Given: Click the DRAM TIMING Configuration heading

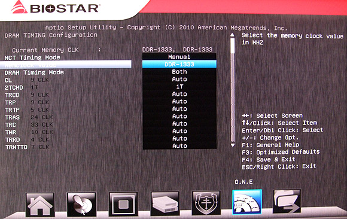Looking at the screenshot, I should (51, 35).
